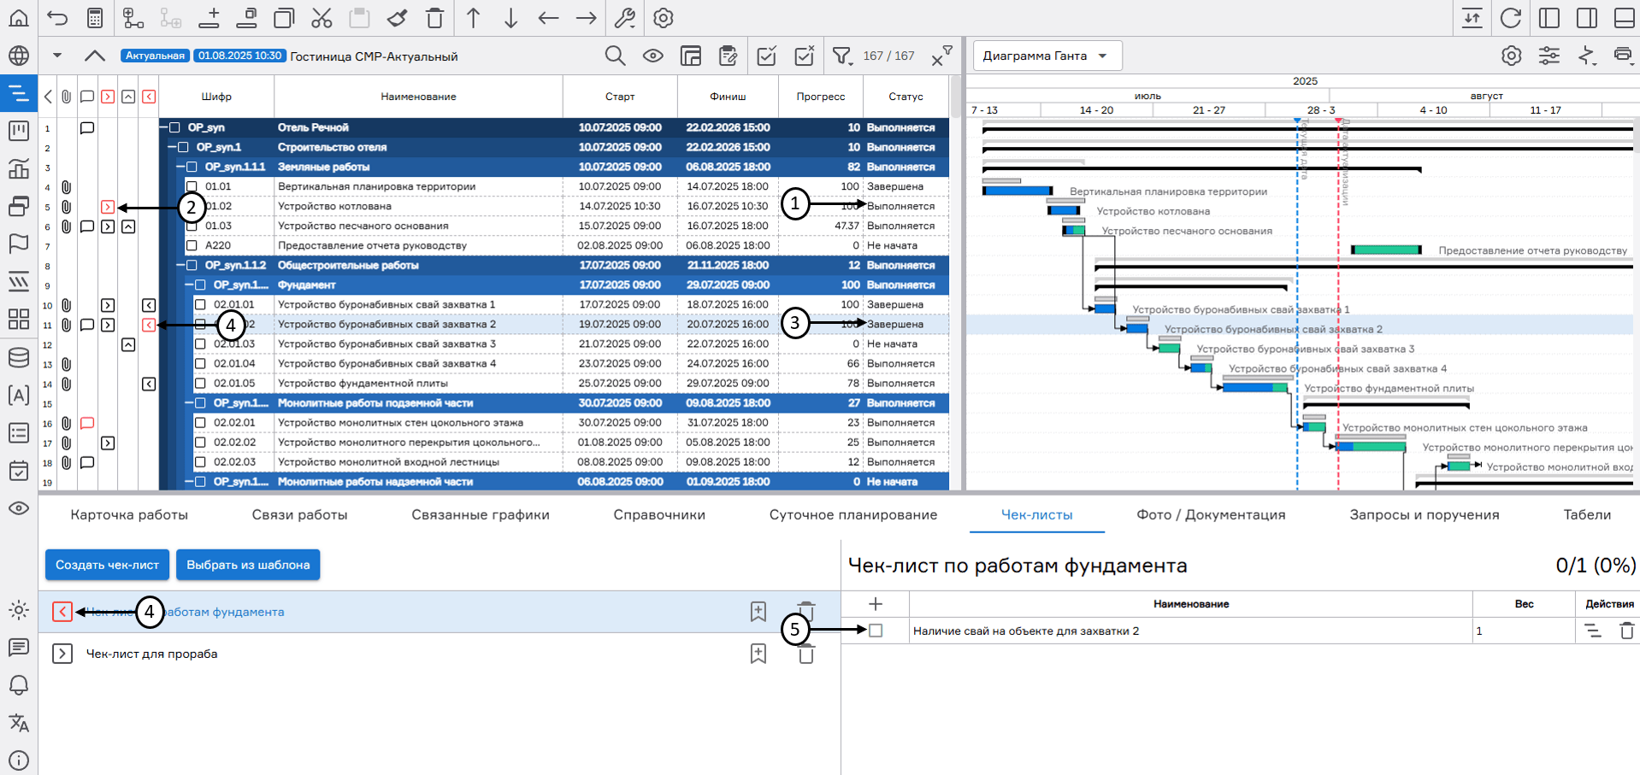
Task: Click the magnifier search icon
Action: click(x=615, y=56)
